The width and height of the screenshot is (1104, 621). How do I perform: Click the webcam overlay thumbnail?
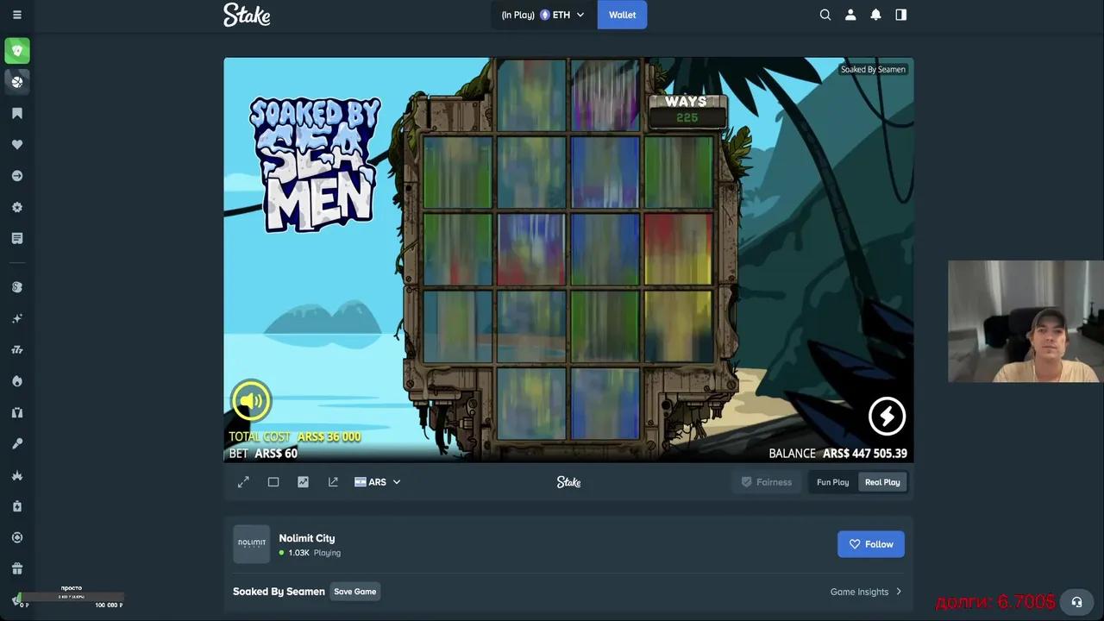1026,321
